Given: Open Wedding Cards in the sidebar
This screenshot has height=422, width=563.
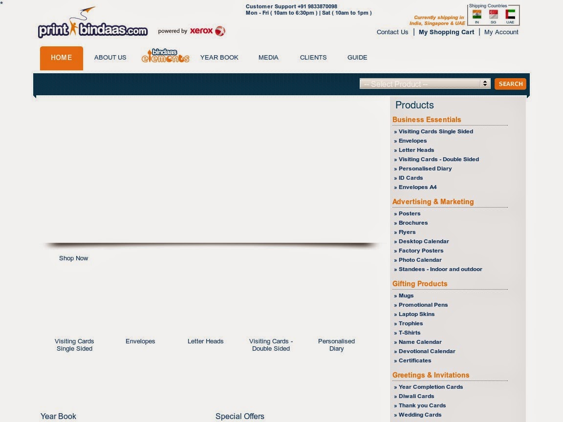Looking at the screenshot, I should (x=420, y=415).
